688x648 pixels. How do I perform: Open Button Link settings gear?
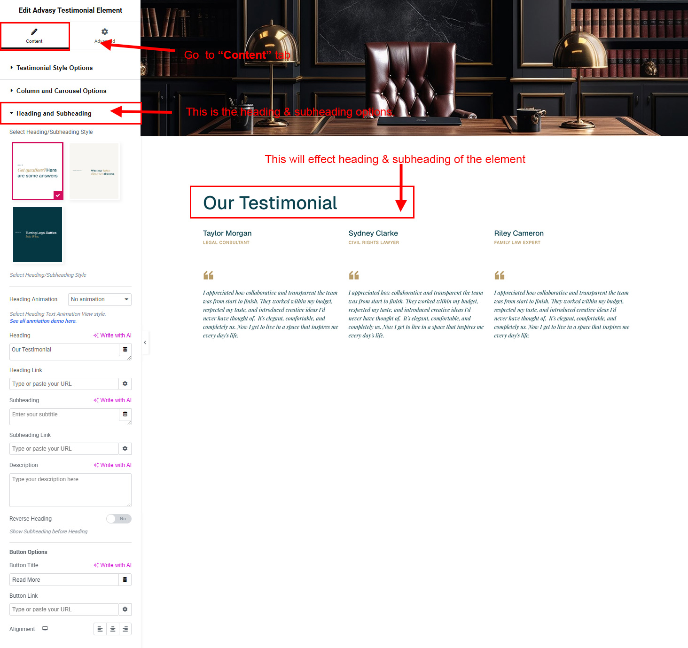pyautogui.click(x=125, y=609)
